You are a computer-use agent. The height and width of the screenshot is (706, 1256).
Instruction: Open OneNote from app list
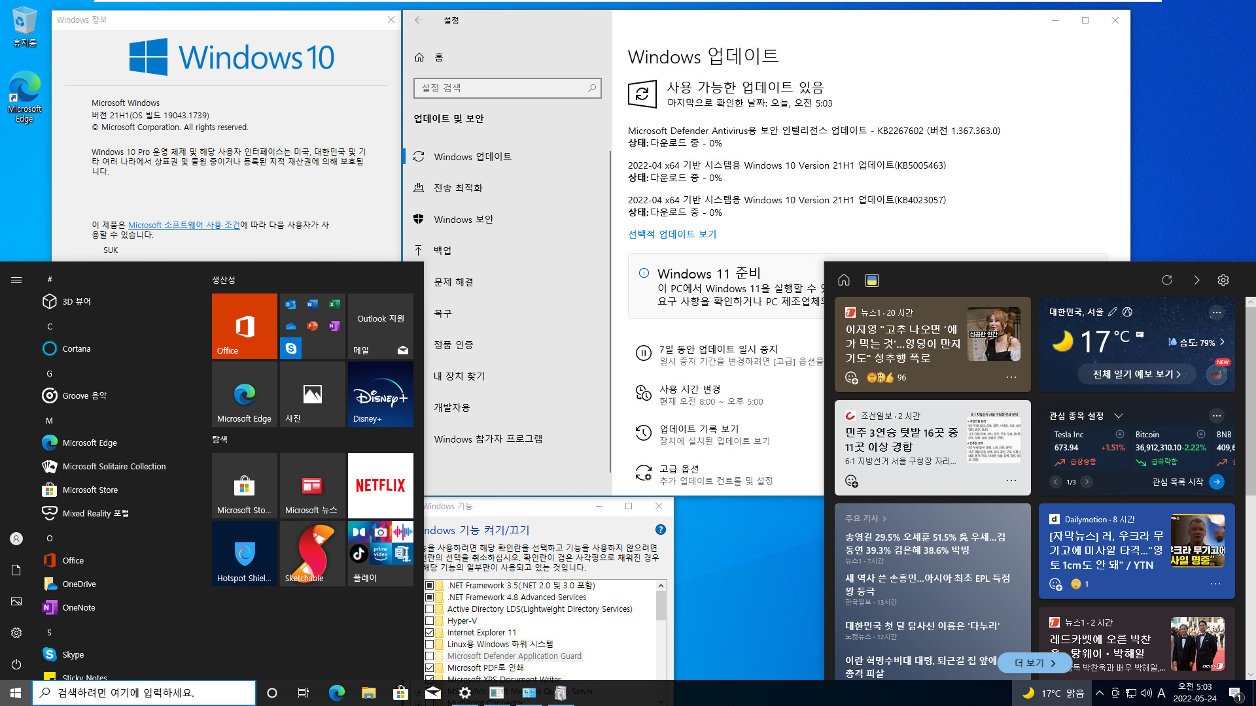(x=118, y=607)
